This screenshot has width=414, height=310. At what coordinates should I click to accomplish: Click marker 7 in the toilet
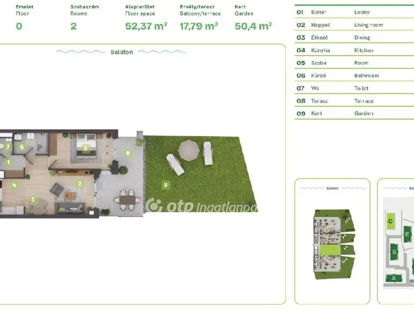tap(8, 147)
